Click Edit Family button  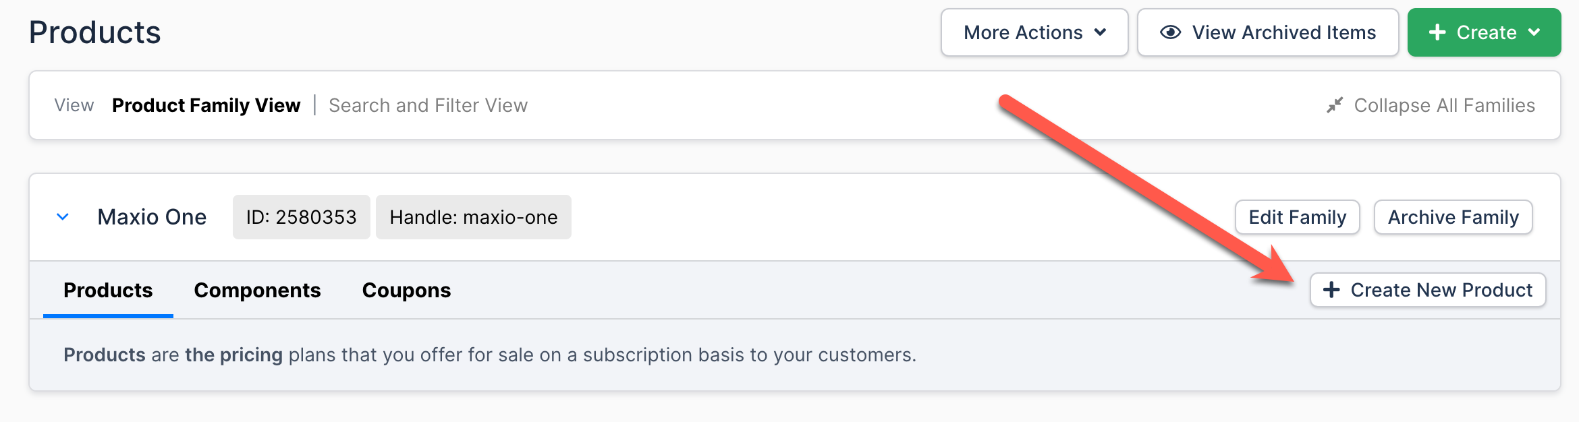[1297, 217]
